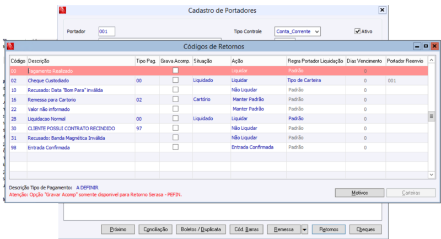This screenshot has height=239, width=441.
Task: Click the grid scrollbar up arrow
Action: [432, 60]
